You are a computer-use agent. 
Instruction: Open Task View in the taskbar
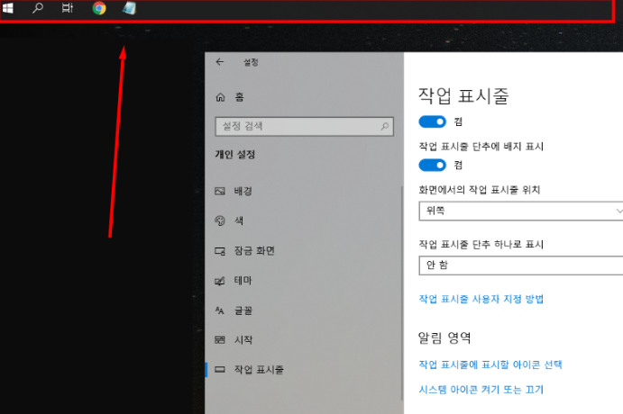coord(68,8)
